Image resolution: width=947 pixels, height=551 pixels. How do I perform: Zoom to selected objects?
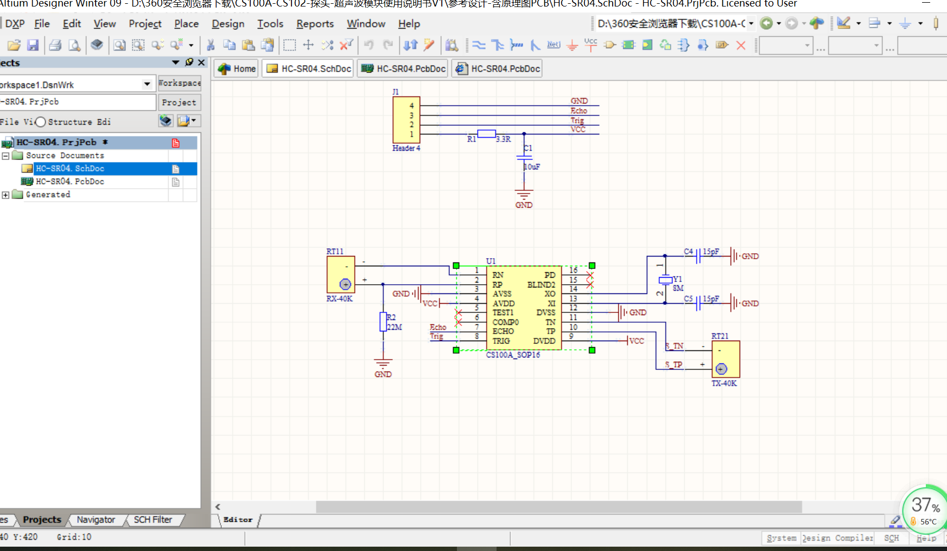click(x=157, y=45)
